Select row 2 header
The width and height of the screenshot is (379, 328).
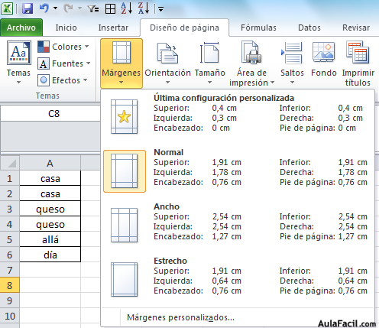click(10, 193)
